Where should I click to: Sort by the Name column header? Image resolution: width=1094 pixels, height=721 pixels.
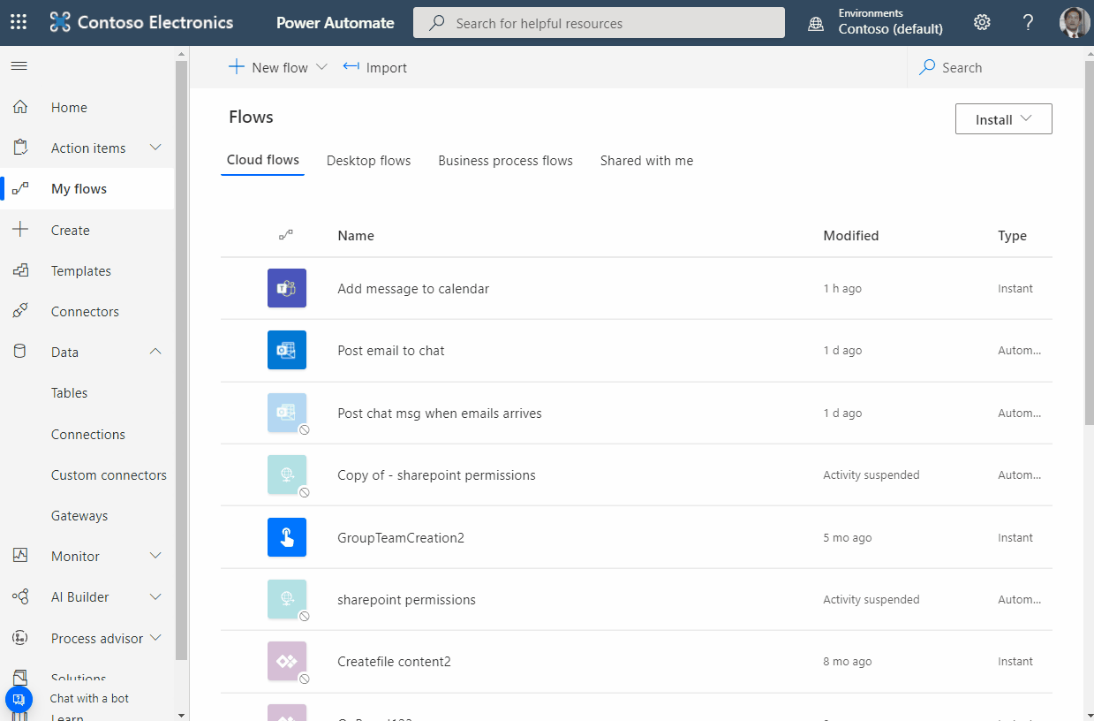(356, 235)
